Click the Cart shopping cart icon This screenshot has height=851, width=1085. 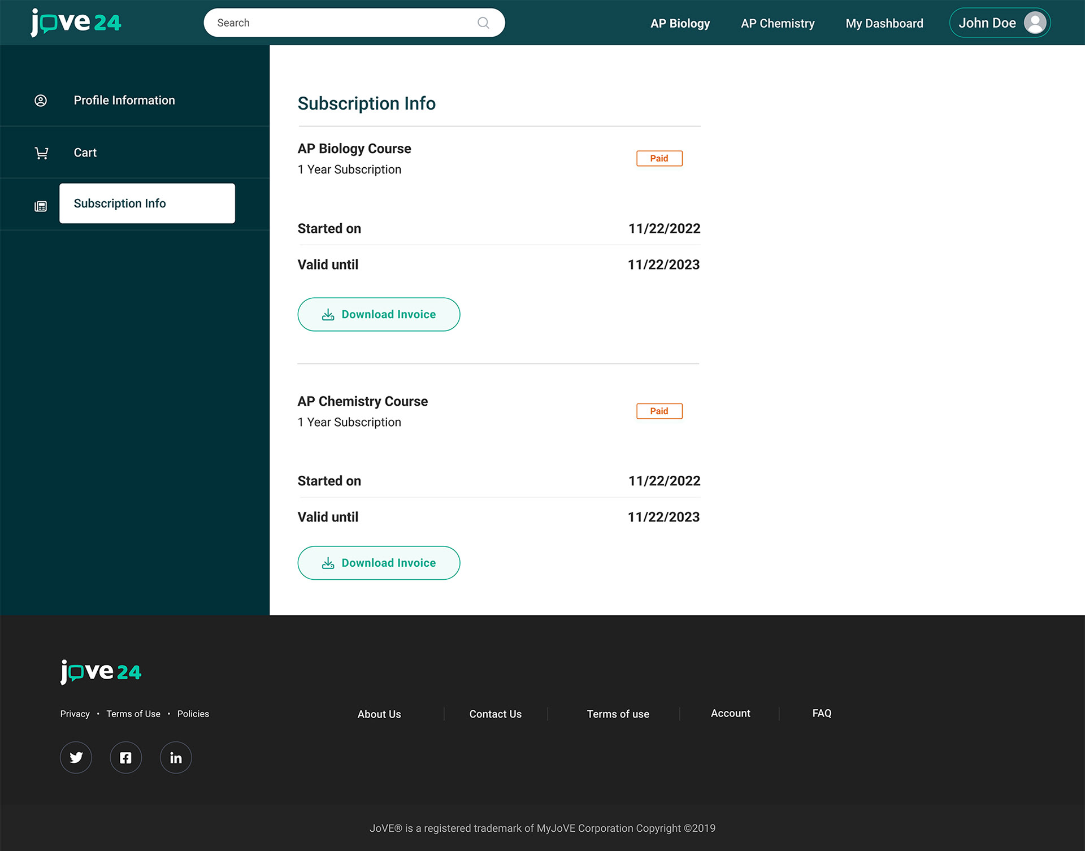[41, 153]
